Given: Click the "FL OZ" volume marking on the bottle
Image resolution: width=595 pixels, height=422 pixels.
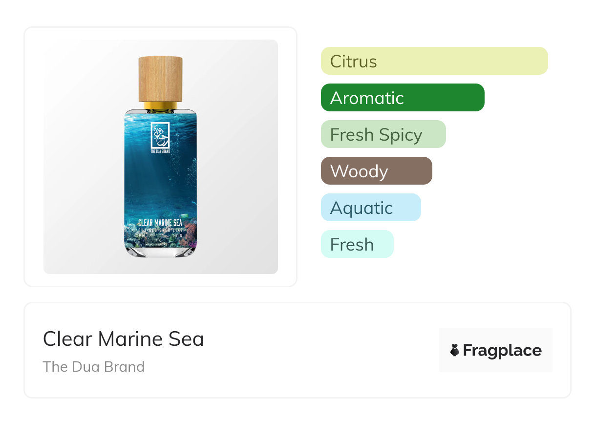Looking at the screenshot, I should pos(177,235).
